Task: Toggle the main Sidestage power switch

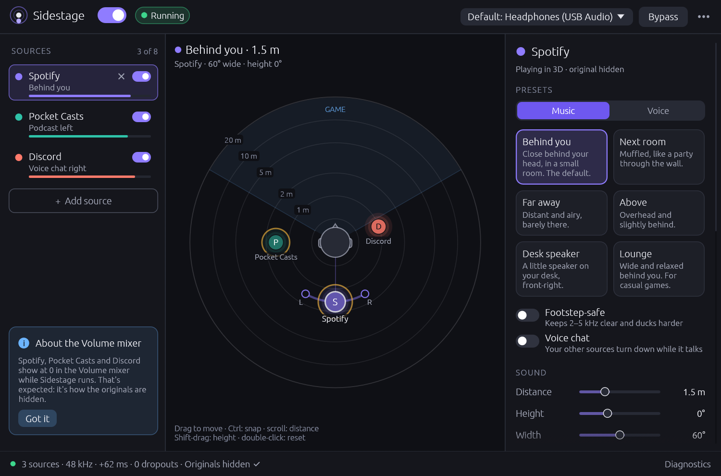Action: 112,15
